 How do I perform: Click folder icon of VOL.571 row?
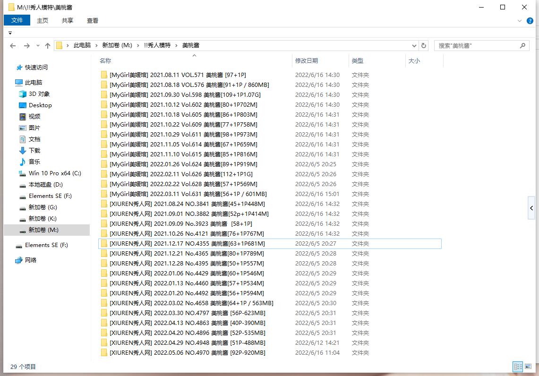104,75
